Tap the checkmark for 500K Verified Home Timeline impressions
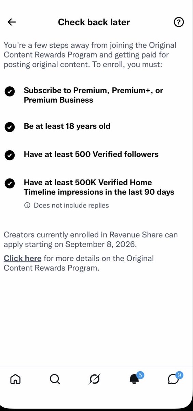193x411 pixels. (10, 184)
